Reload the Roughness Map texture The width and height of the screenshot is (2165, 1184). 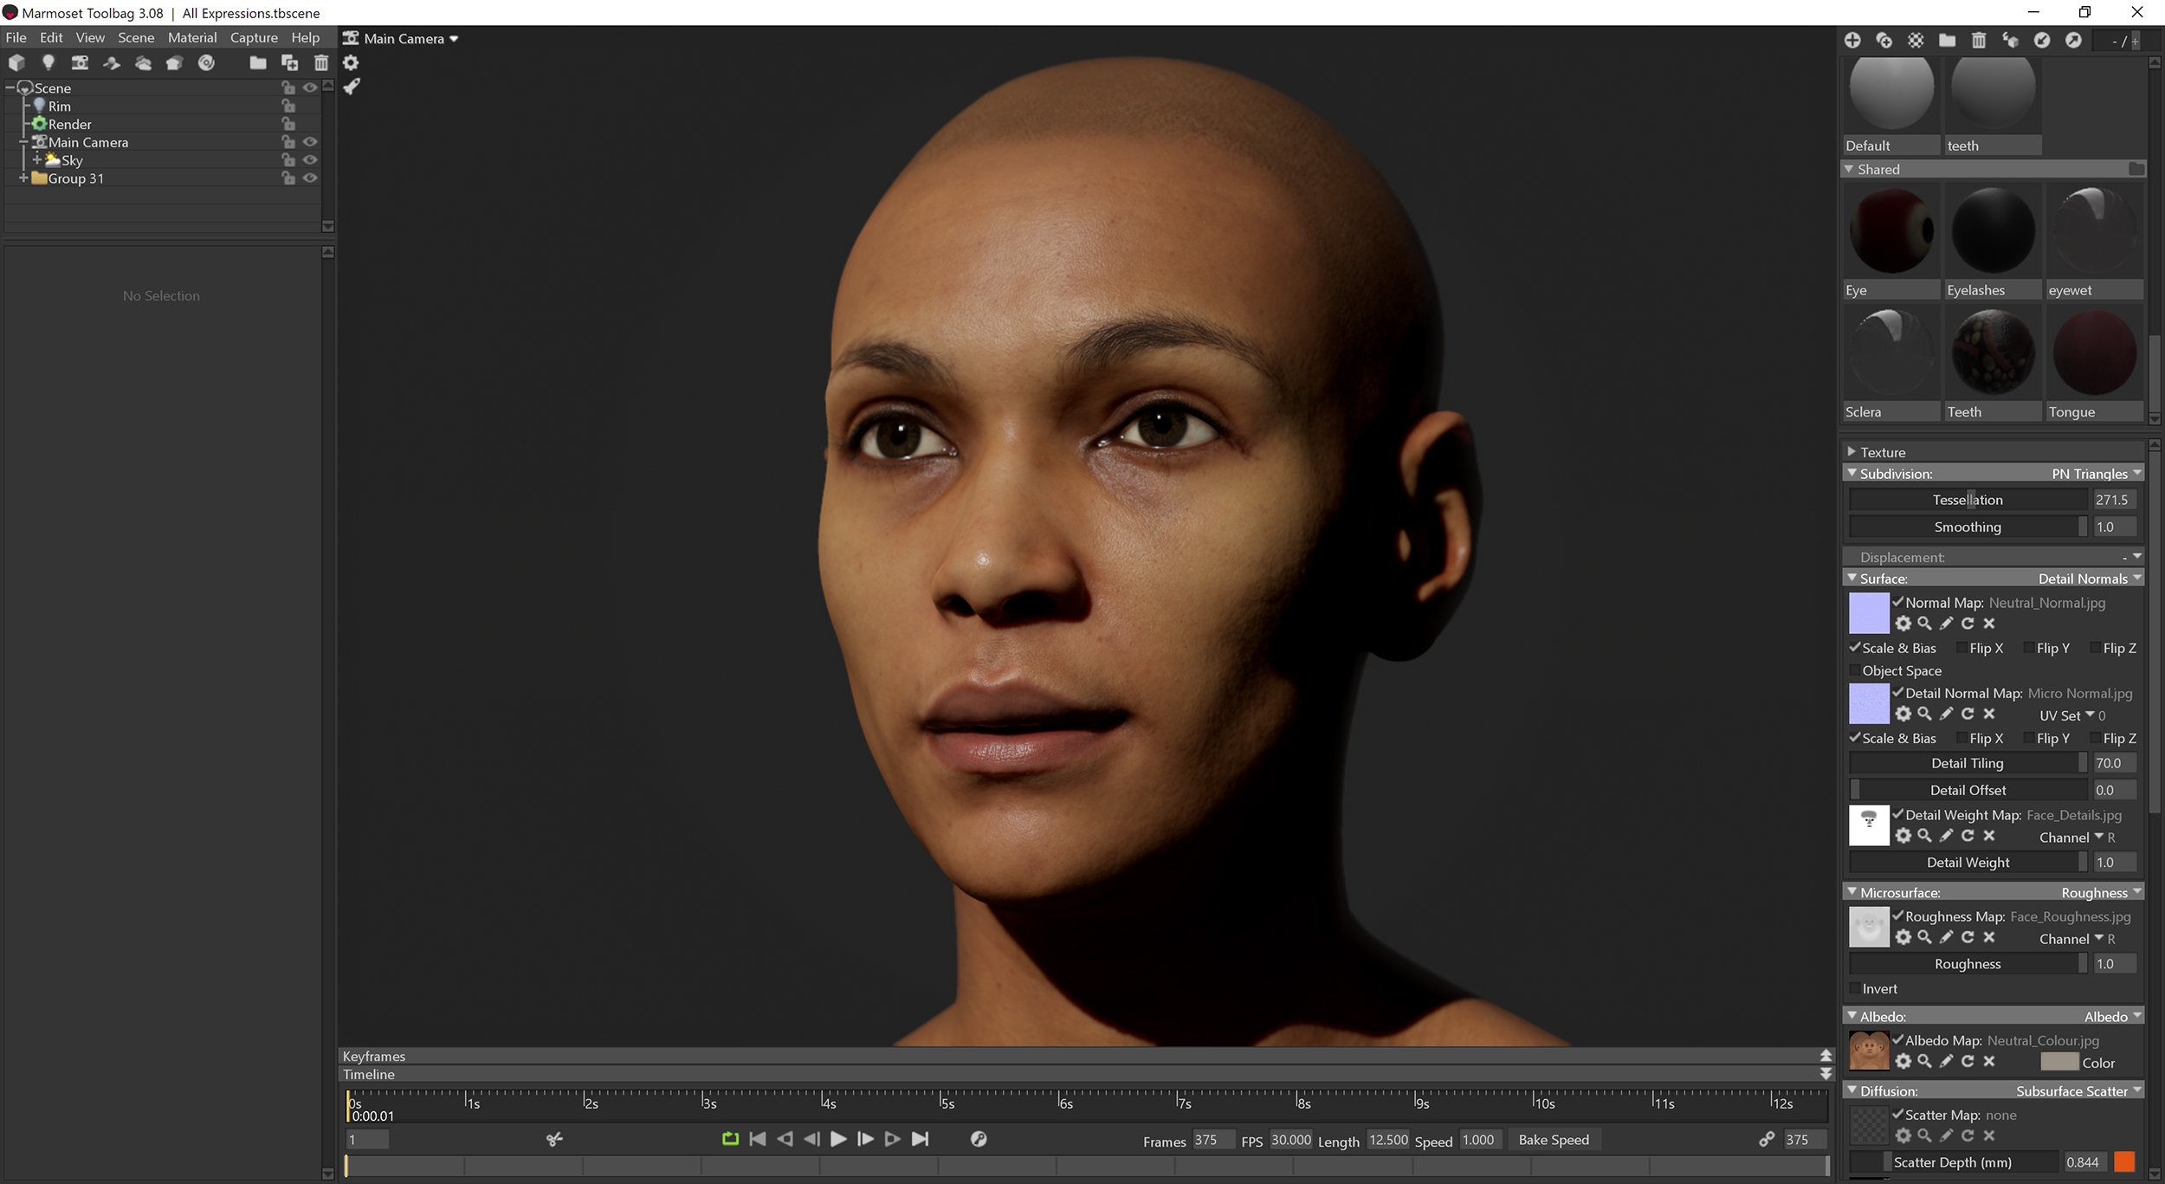pyautogui.click(x=1968, y=937)
